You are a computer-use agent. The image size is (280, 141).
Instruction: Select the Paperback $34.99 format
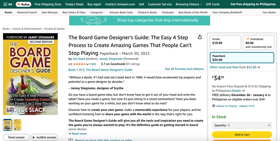point(242,58)
